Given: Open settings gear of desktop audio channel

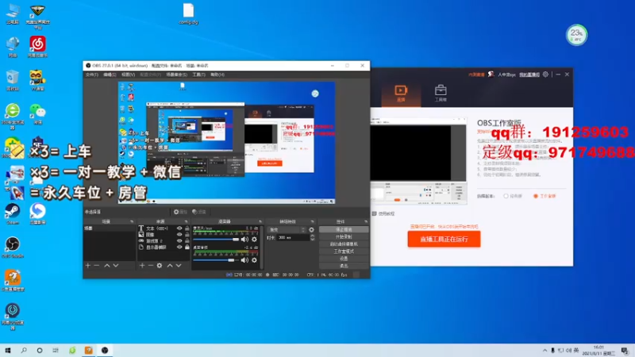Looking at the screenshot, I should pyautogui.click(x=254, y=260).
